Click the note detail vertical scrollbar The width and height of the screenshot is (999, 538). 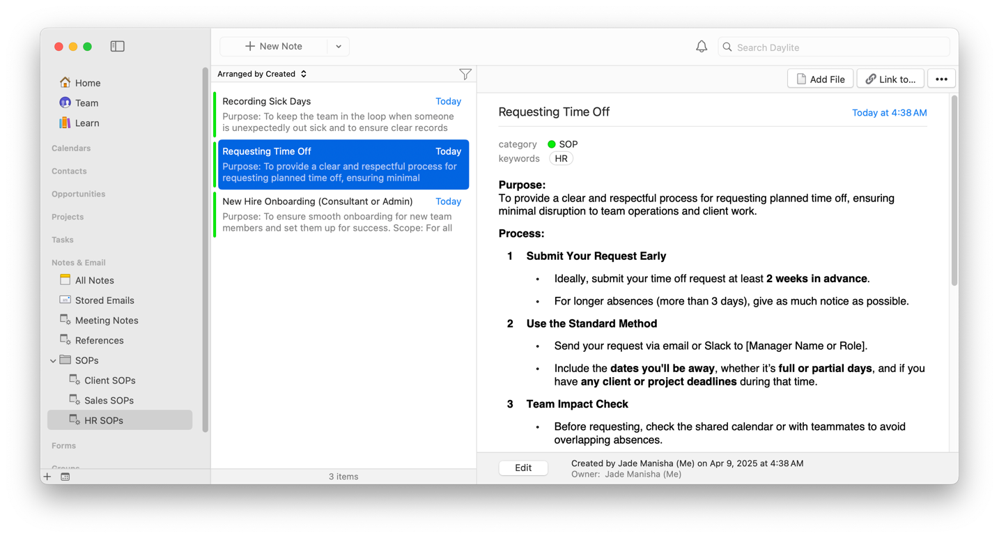[954, 191]
